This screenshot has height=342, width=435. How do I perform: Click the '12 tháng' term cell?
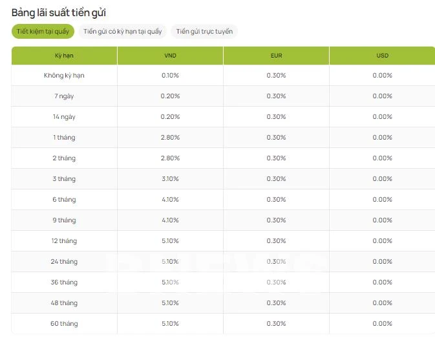pos(64,241)
